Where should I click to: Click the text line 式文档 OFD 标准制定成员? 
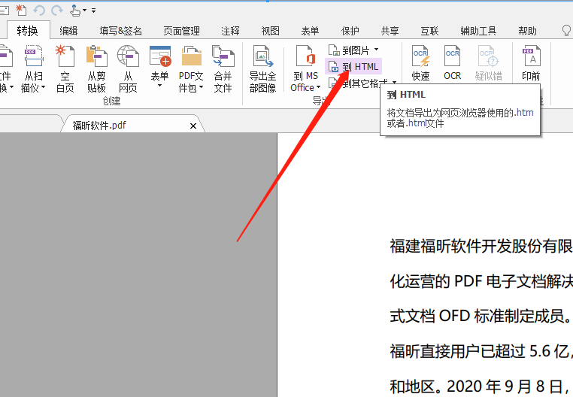(481, 316)
